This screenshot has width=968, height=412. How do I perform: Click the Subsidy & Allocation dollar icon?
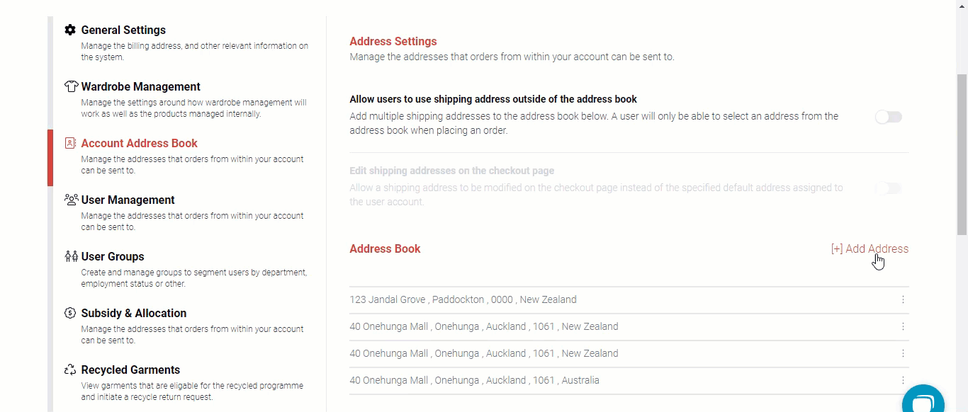point(70,313)
